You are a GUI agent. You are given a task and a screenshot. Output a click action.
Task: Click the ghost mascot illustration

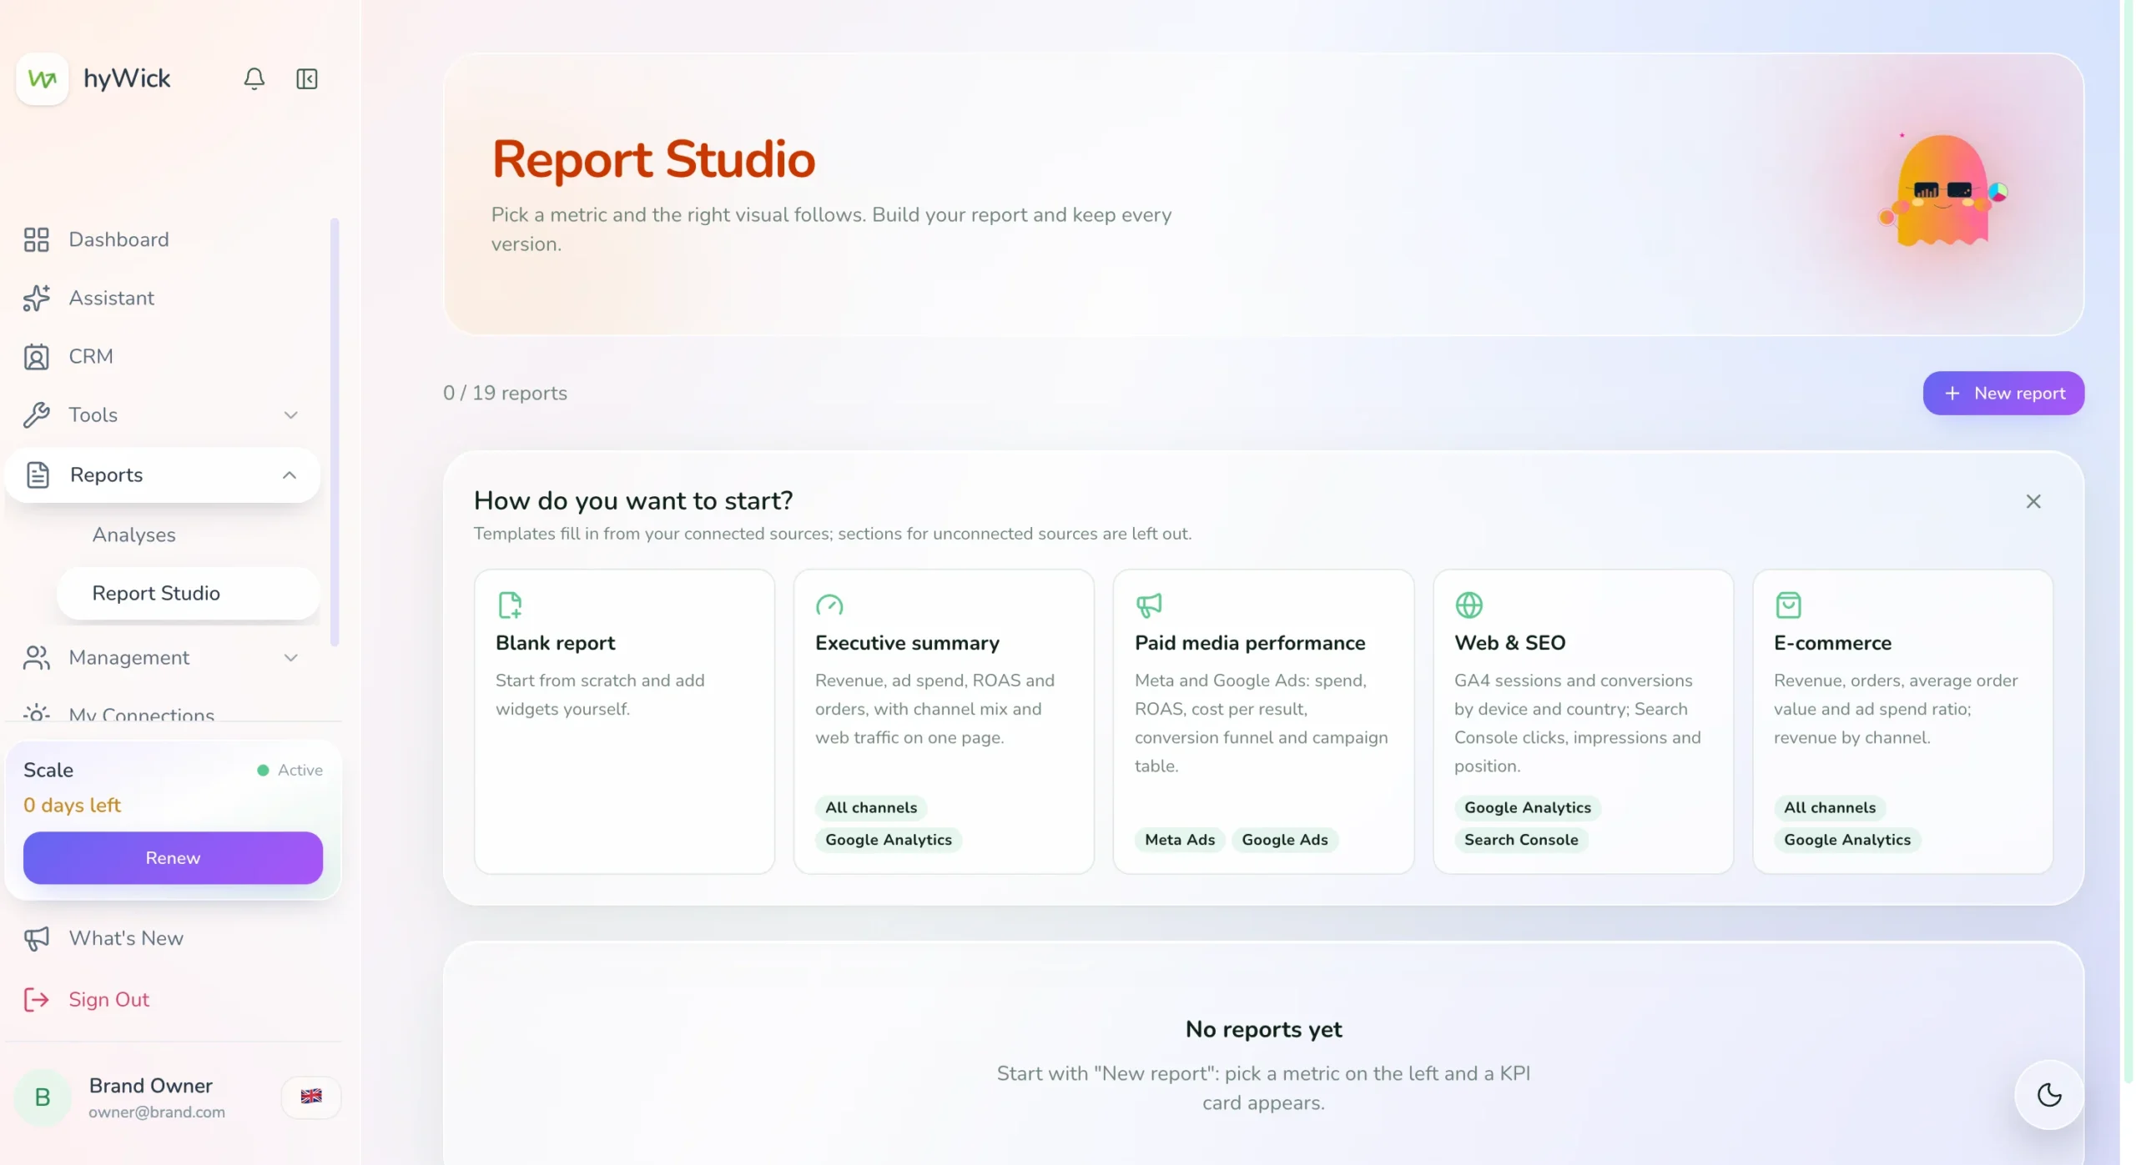pyautogui.click(x=1942, y=190)
